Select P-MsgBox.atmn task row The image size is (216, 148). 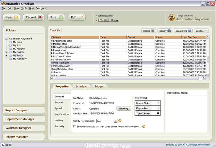[128, 44]
